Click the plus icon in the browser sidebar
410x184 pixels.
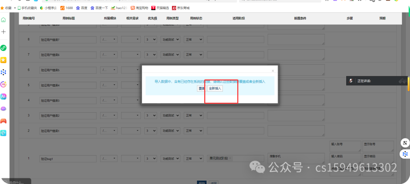[3, 32]
